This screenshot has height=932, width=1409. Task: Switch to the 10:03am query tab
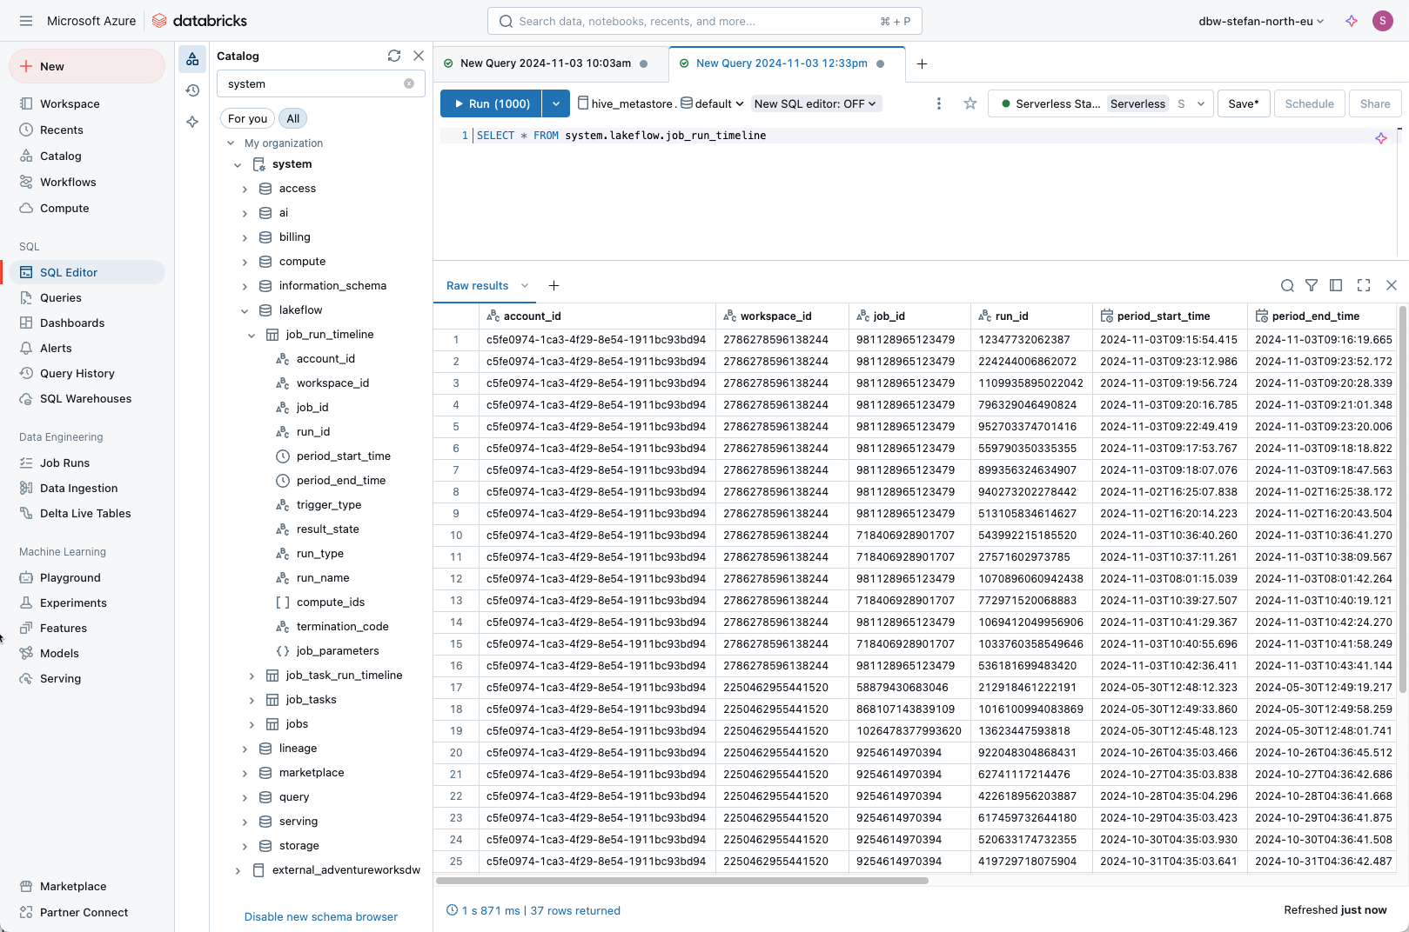pyautogui.click(x=545, y=63)
